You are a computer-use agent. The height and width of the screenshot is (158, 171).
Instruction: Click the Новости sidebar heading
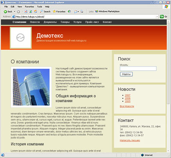click(x=127, y=89)
